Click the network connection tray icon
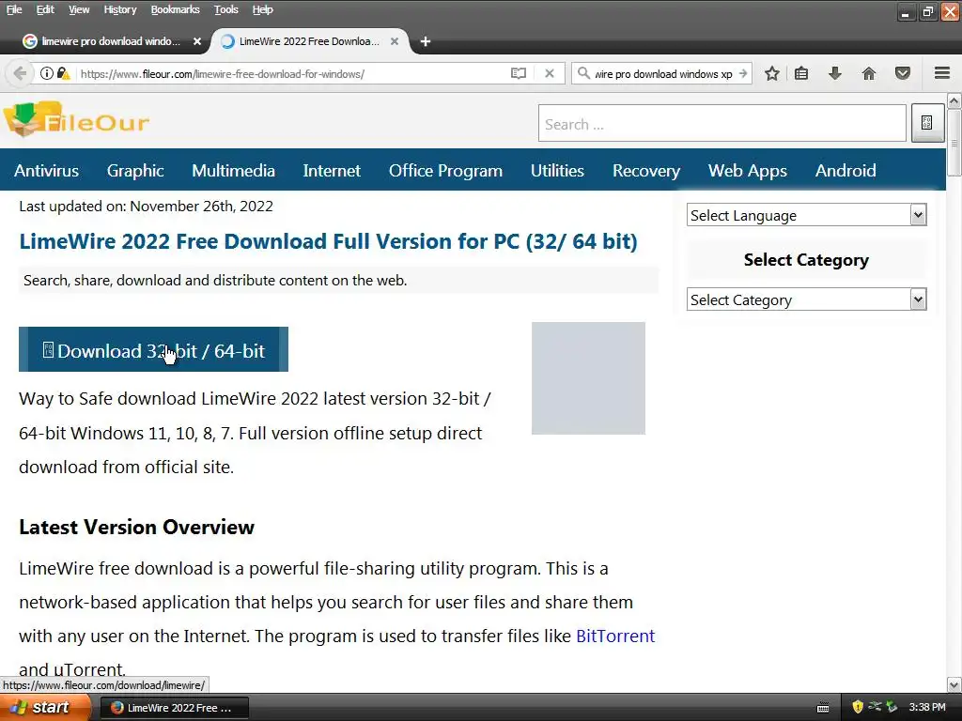This screenshot has width=962, height=721. point(875,707)
